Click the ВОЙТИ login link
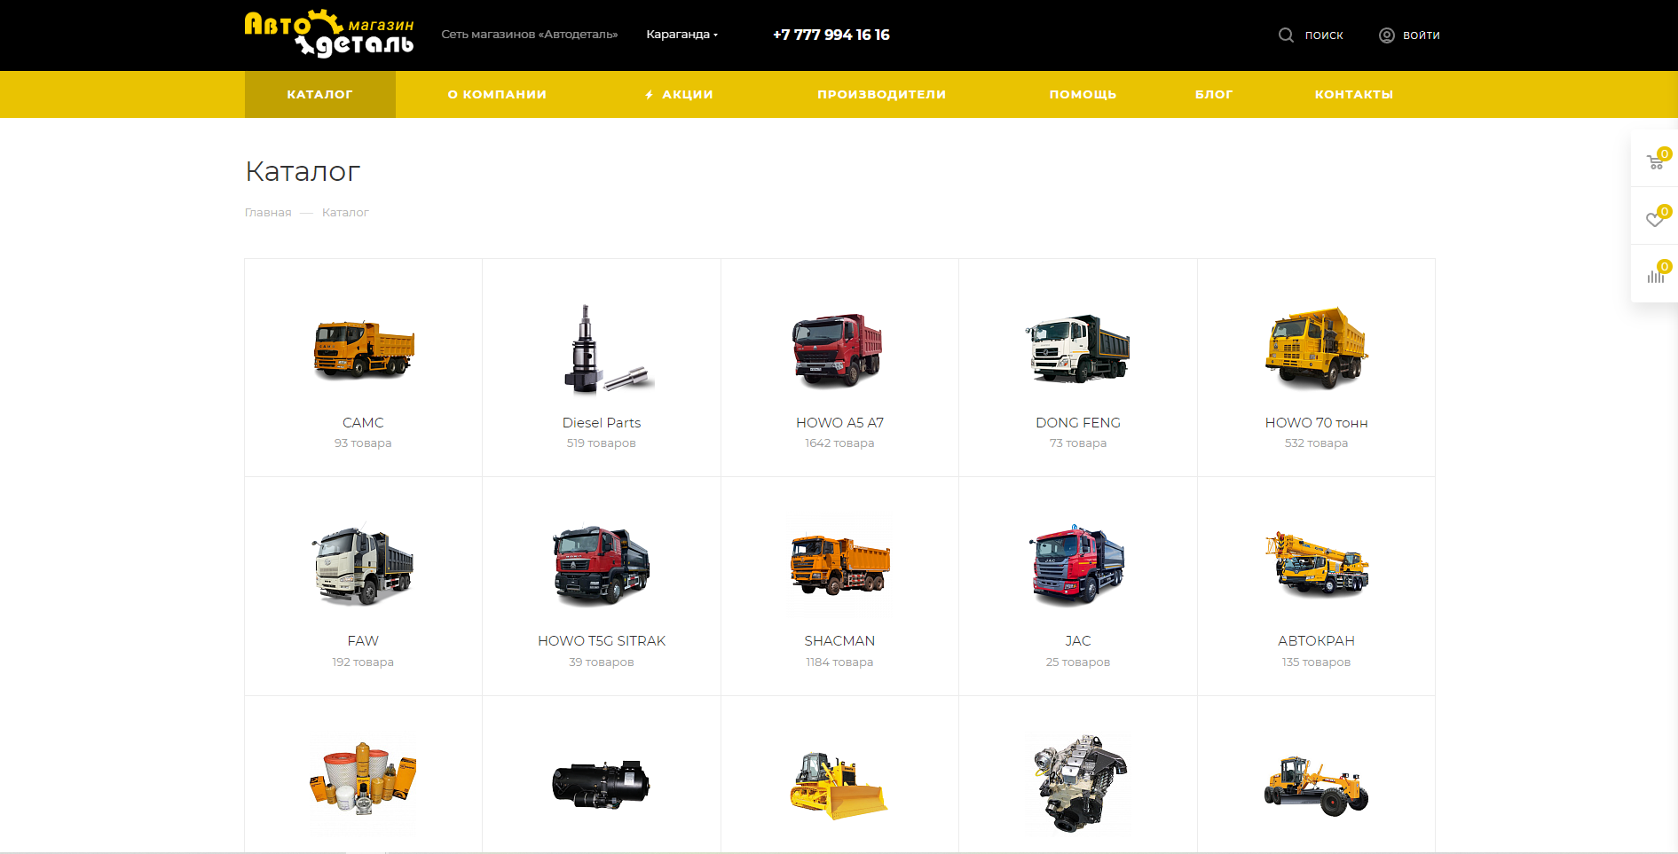Screen dimensions: 1678x854 1421,35
